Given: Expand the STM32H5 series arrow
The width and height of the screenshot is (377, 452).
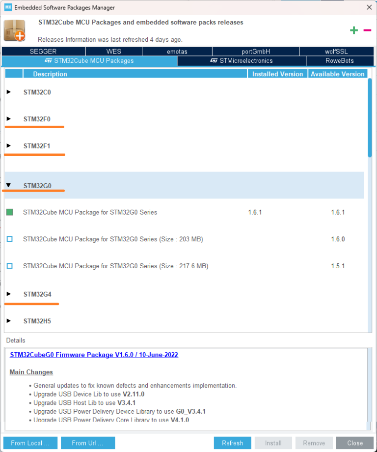Looking at the screenshot, I should click(9, 321).
